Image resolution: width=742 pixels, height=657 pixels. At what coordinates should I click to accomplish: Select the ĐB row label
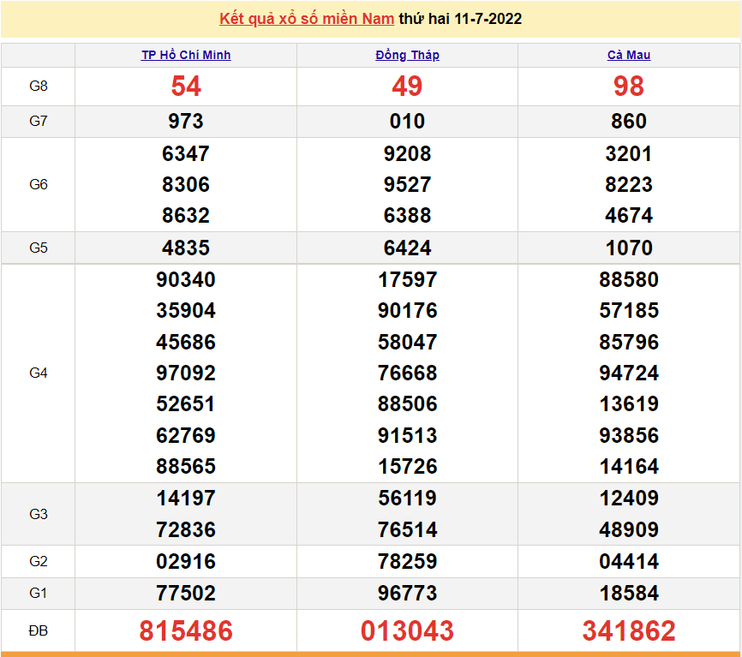tap(38, 631)
